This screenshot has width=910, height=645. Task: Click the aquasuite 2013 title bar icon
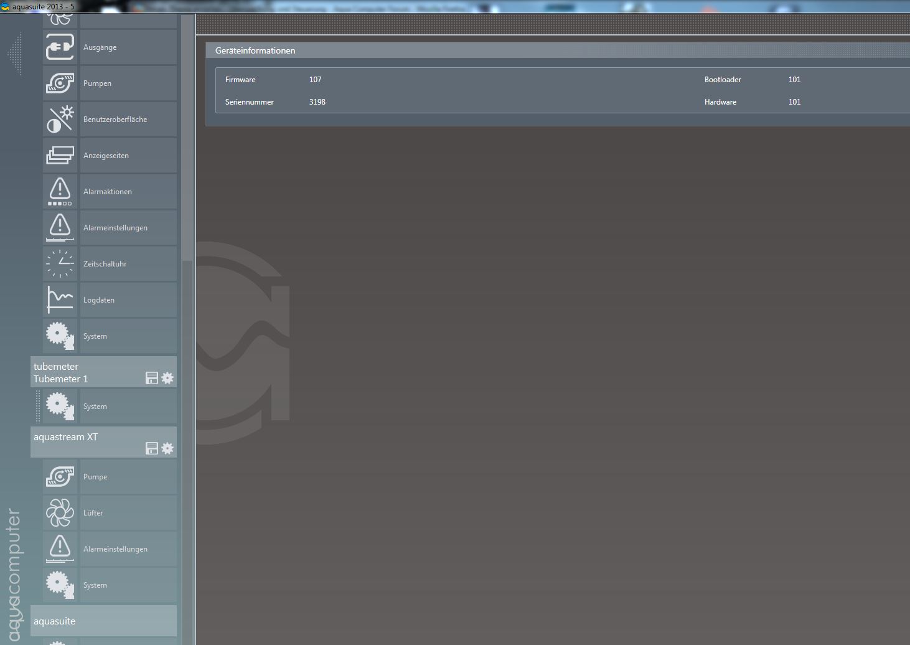[x=5, y=6]
